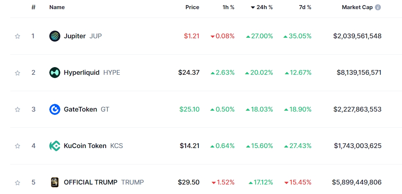Viewport: 402px width, 194px height.
Task: Sort table by Price column header
Action: 192,7
